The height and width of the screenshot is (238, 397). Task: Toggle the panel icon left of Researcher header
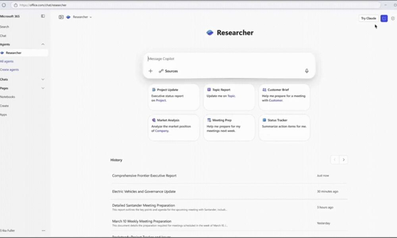click(x=61, y=17)
